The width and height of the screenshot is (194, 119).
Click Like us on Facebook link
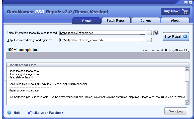[48, 113]
